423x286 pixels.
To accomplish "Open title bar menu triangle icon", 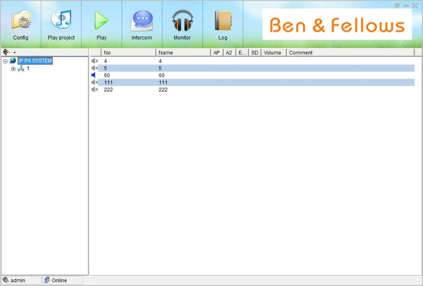I will click(397, 6).
